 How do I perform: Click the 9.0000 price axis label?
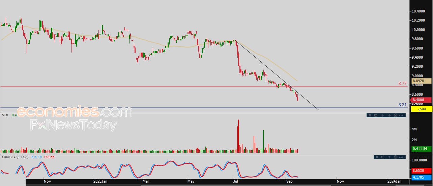click(417, 76)
